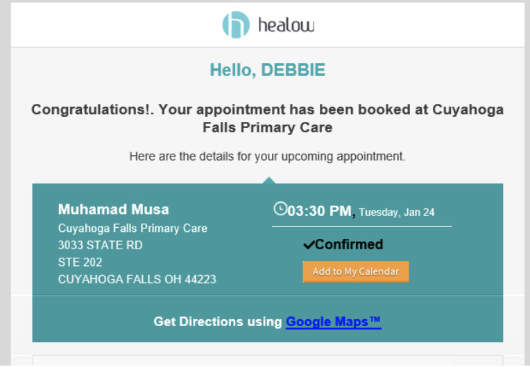Click the checkmark icon next to Confirmed
The image size is (530, 367).
pyautogui.click(x=309, y=244)
